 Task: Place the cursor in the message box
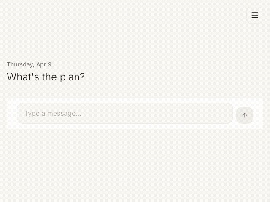(125, 113)
